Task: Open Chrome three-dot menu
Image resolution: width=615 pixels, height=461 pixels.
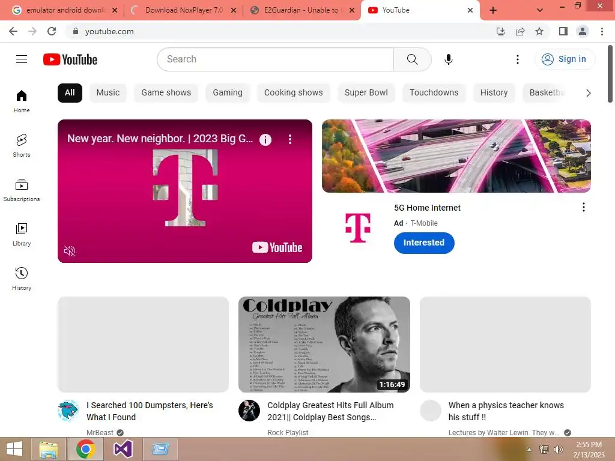Action: (602, 31)
